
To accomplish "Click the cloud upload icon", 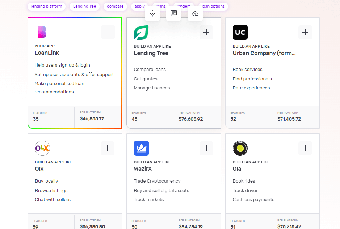I will tap(195, 13).
